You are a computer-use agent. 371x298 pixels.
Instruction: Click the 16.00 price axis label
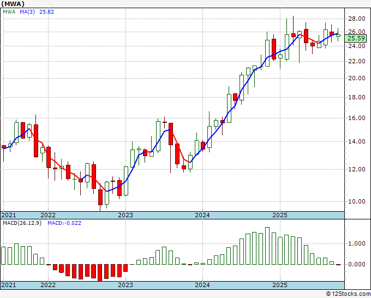tap(357, 118)
